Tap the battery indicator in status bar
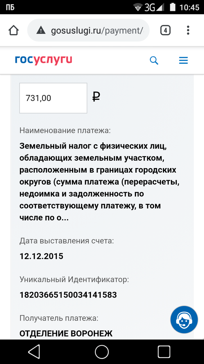Viewport: 204px width, 364px height. 173,7
